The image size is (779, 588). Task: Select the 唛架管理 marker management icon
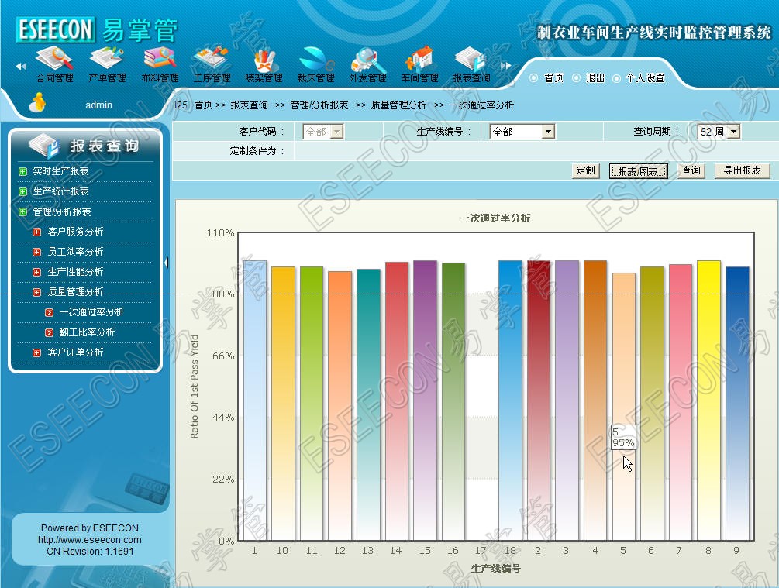tap(264, 60)
